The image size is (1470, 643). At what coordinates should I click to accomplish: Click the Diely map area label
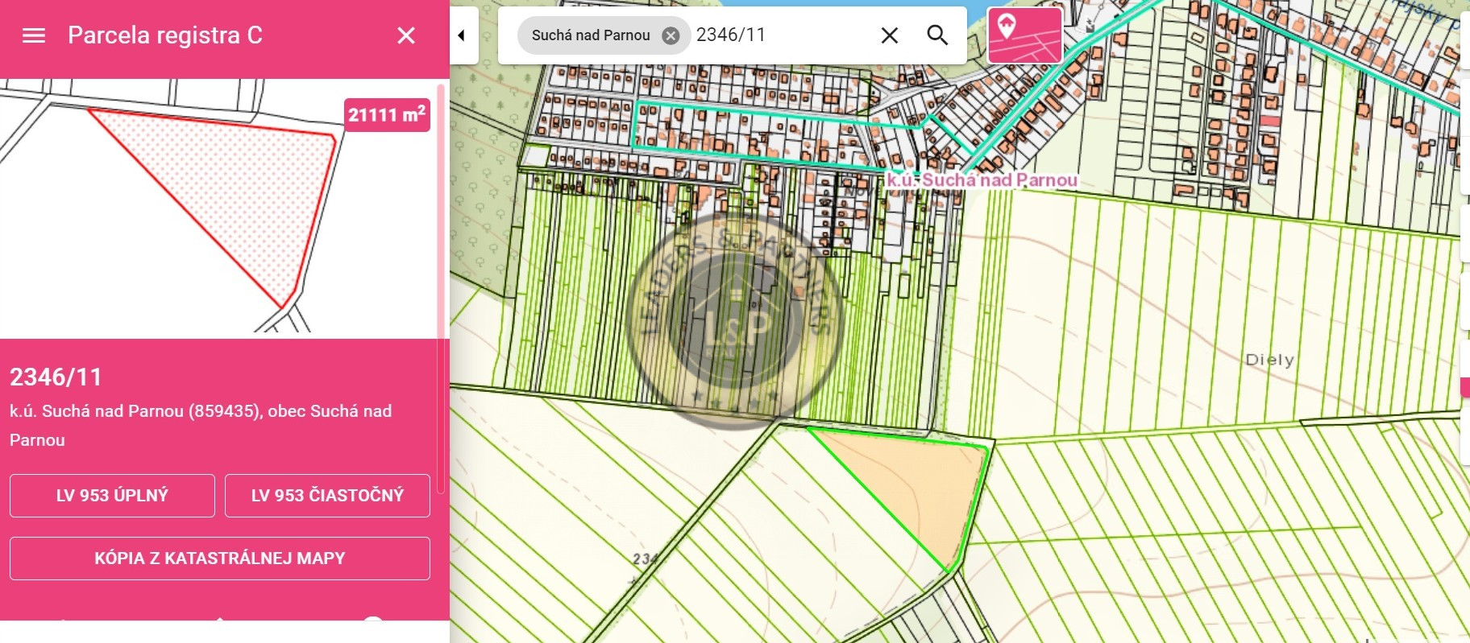tap(1269, 360)
